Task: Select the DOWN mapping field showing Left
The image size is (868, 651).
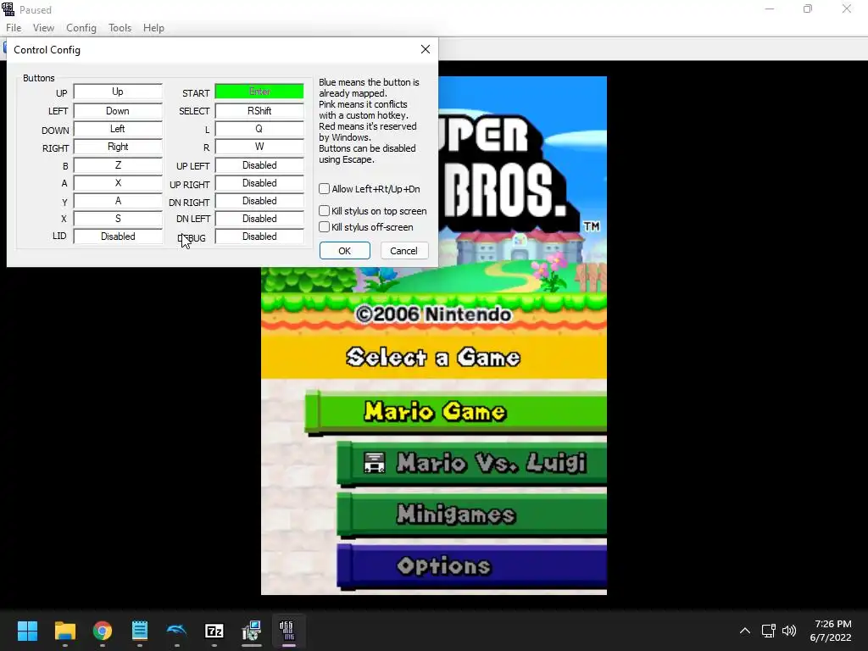Action: point(118,129)
